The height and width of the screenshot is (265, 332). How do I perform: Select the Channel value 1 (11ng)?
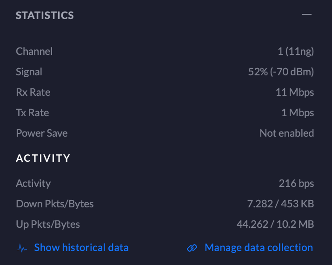pyautogui.click(x=296, y=51)
